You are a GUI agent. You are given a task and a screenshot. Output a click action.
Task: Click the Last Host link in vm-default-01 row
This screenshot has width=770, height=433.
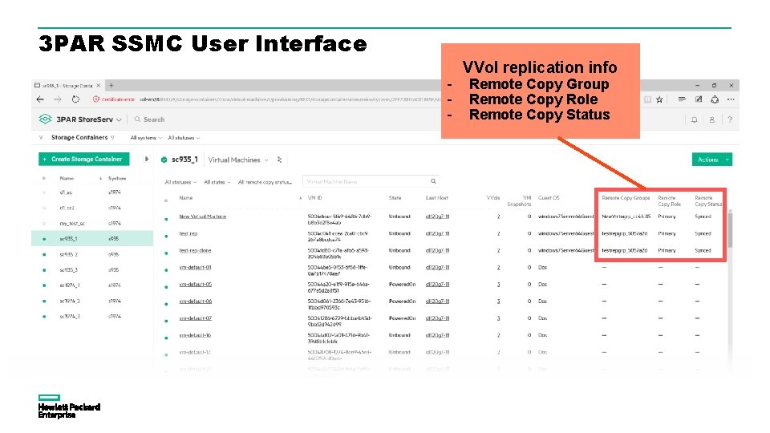point(437,268)
